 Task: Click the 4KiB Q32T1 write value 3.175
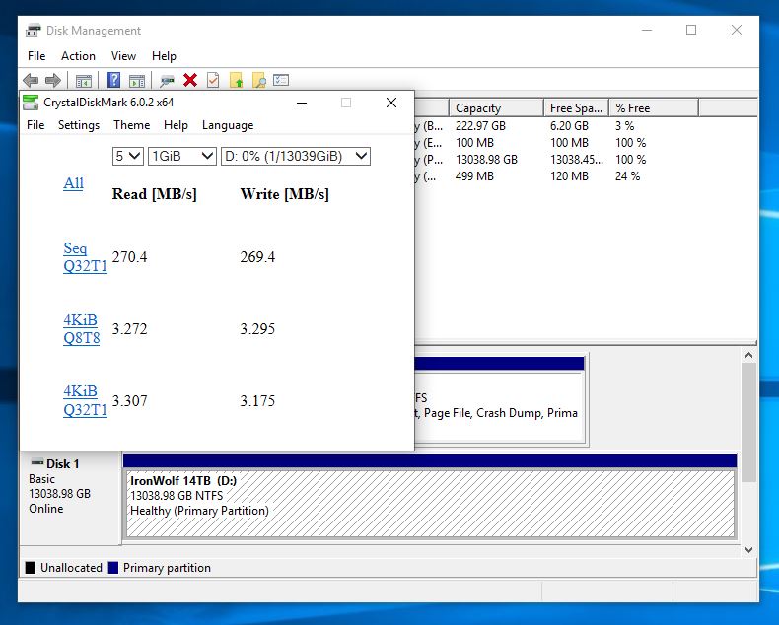pos(257,400)
